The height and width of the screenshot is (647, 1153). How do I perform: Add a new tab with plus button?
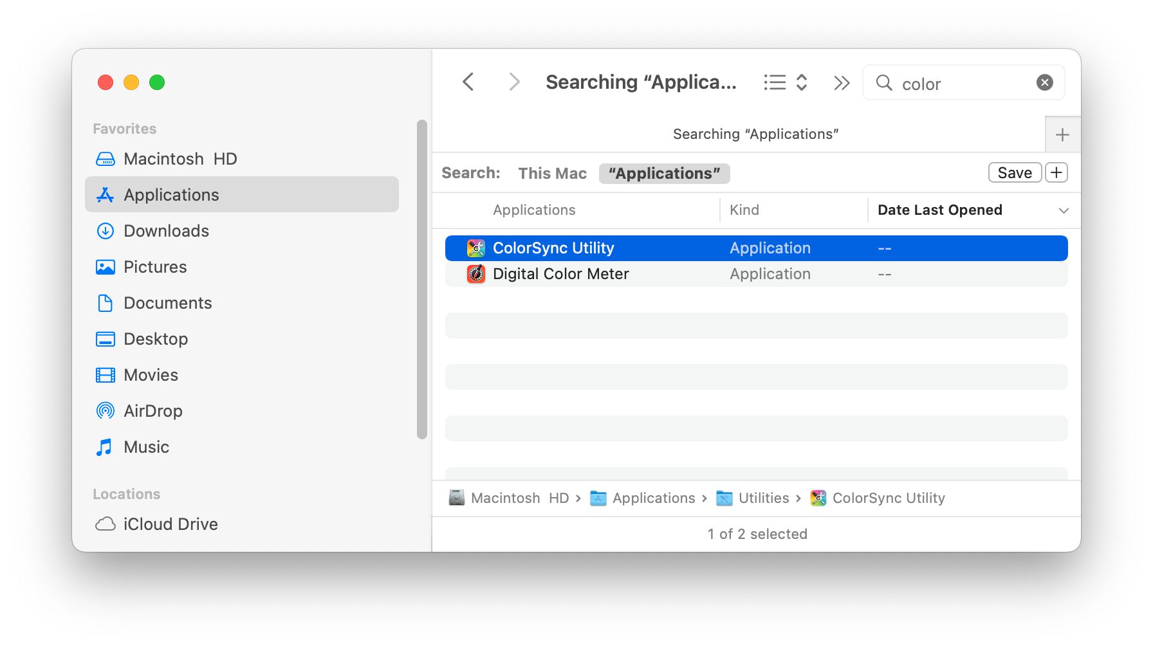click(x=1063, y=134)
